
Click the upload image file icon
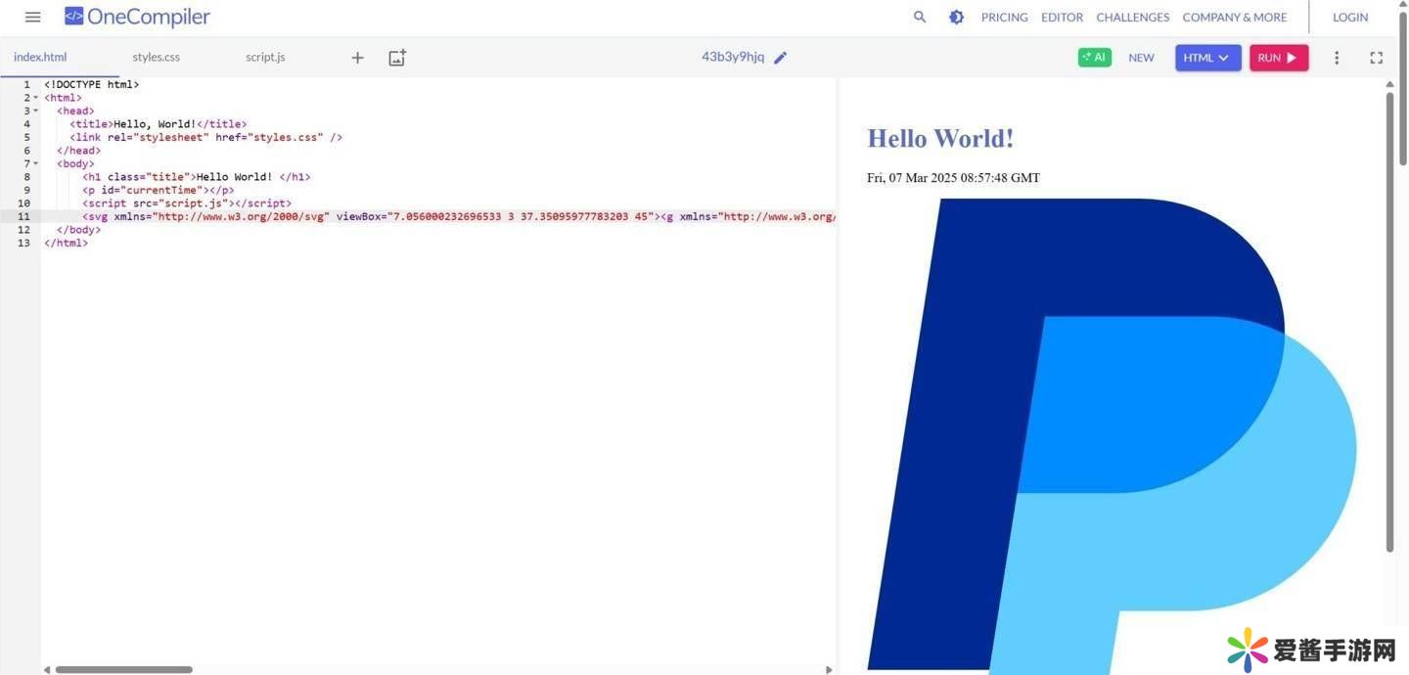[396, 58]
